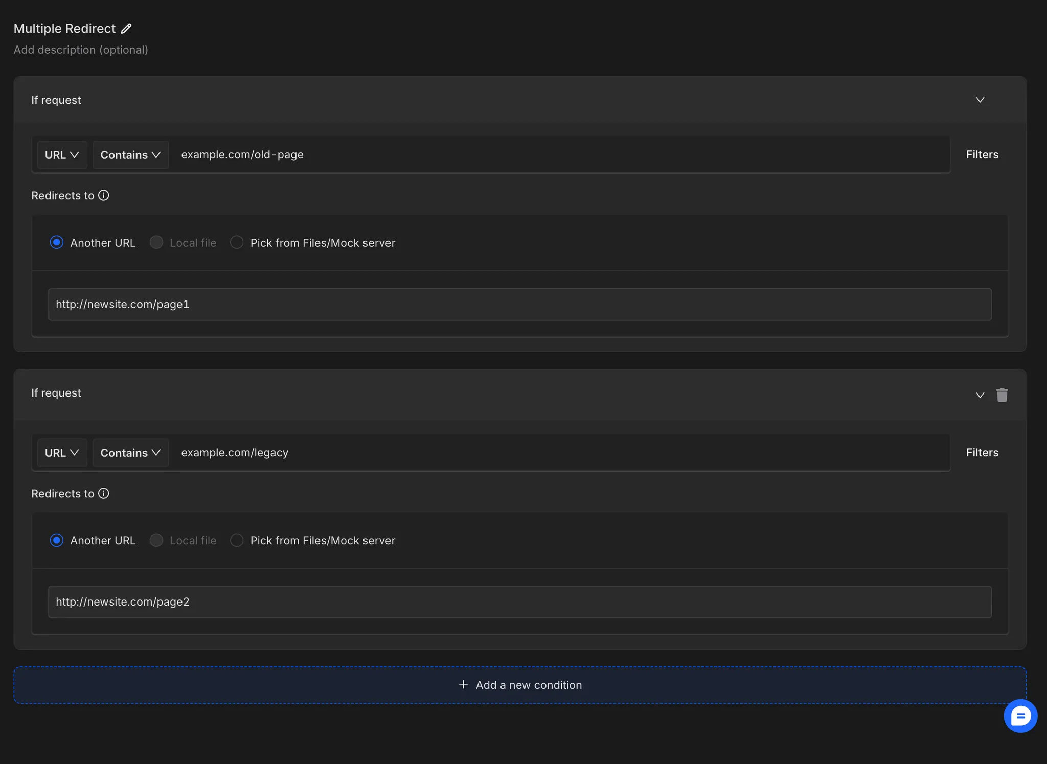Select Local file option in second condition

(156, 540)
